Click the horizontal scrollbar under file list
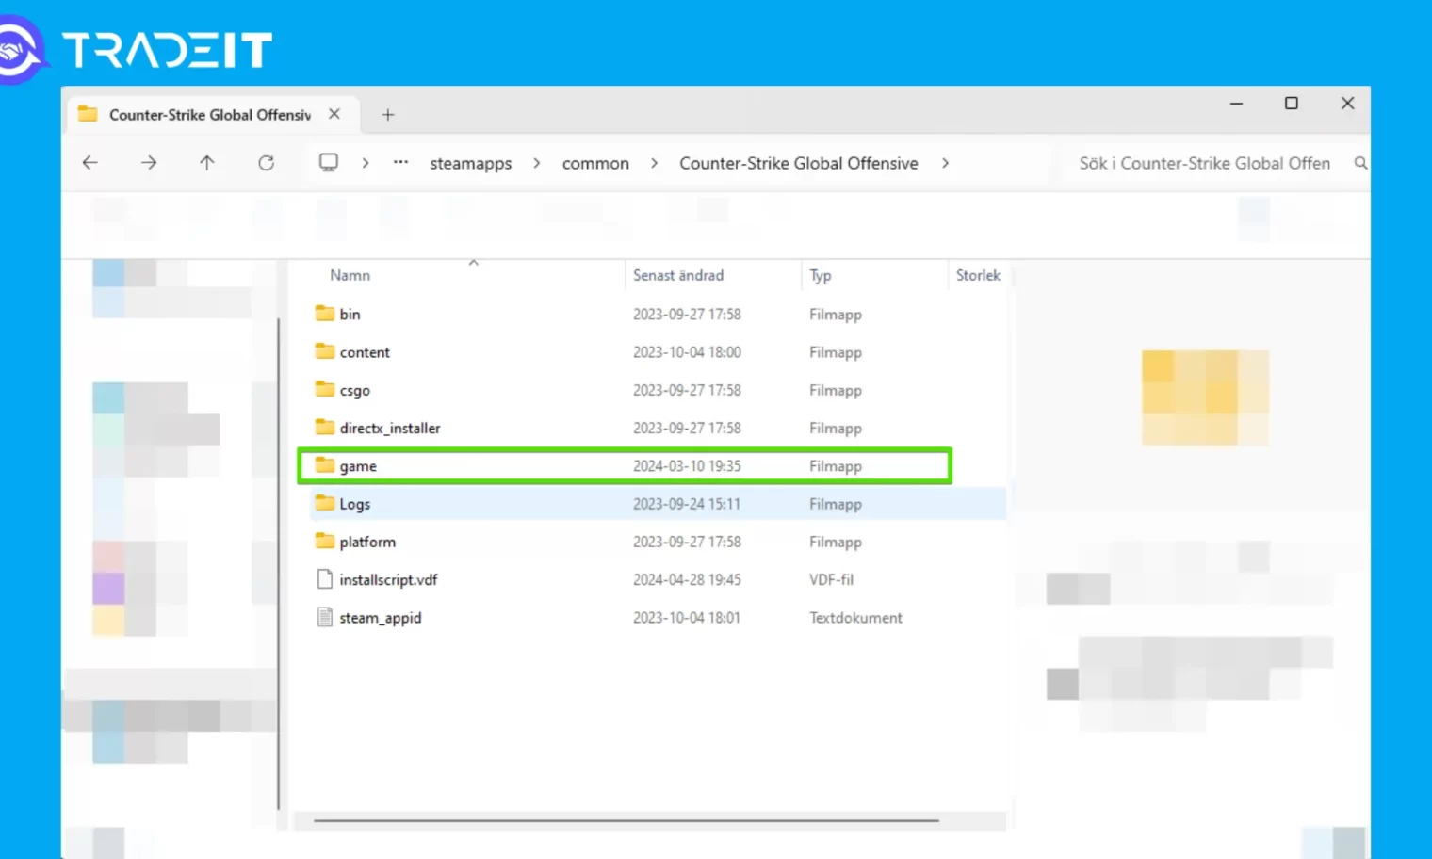Viewport: 1432px width, 859px height. (x=626, y=820)
